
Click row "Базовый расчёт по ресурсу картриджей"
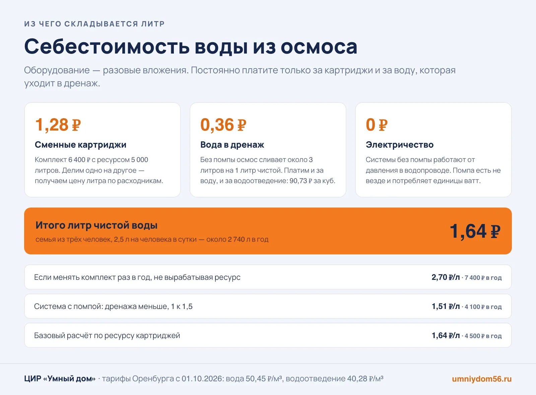pyautogui.click(x=268, y=335)
